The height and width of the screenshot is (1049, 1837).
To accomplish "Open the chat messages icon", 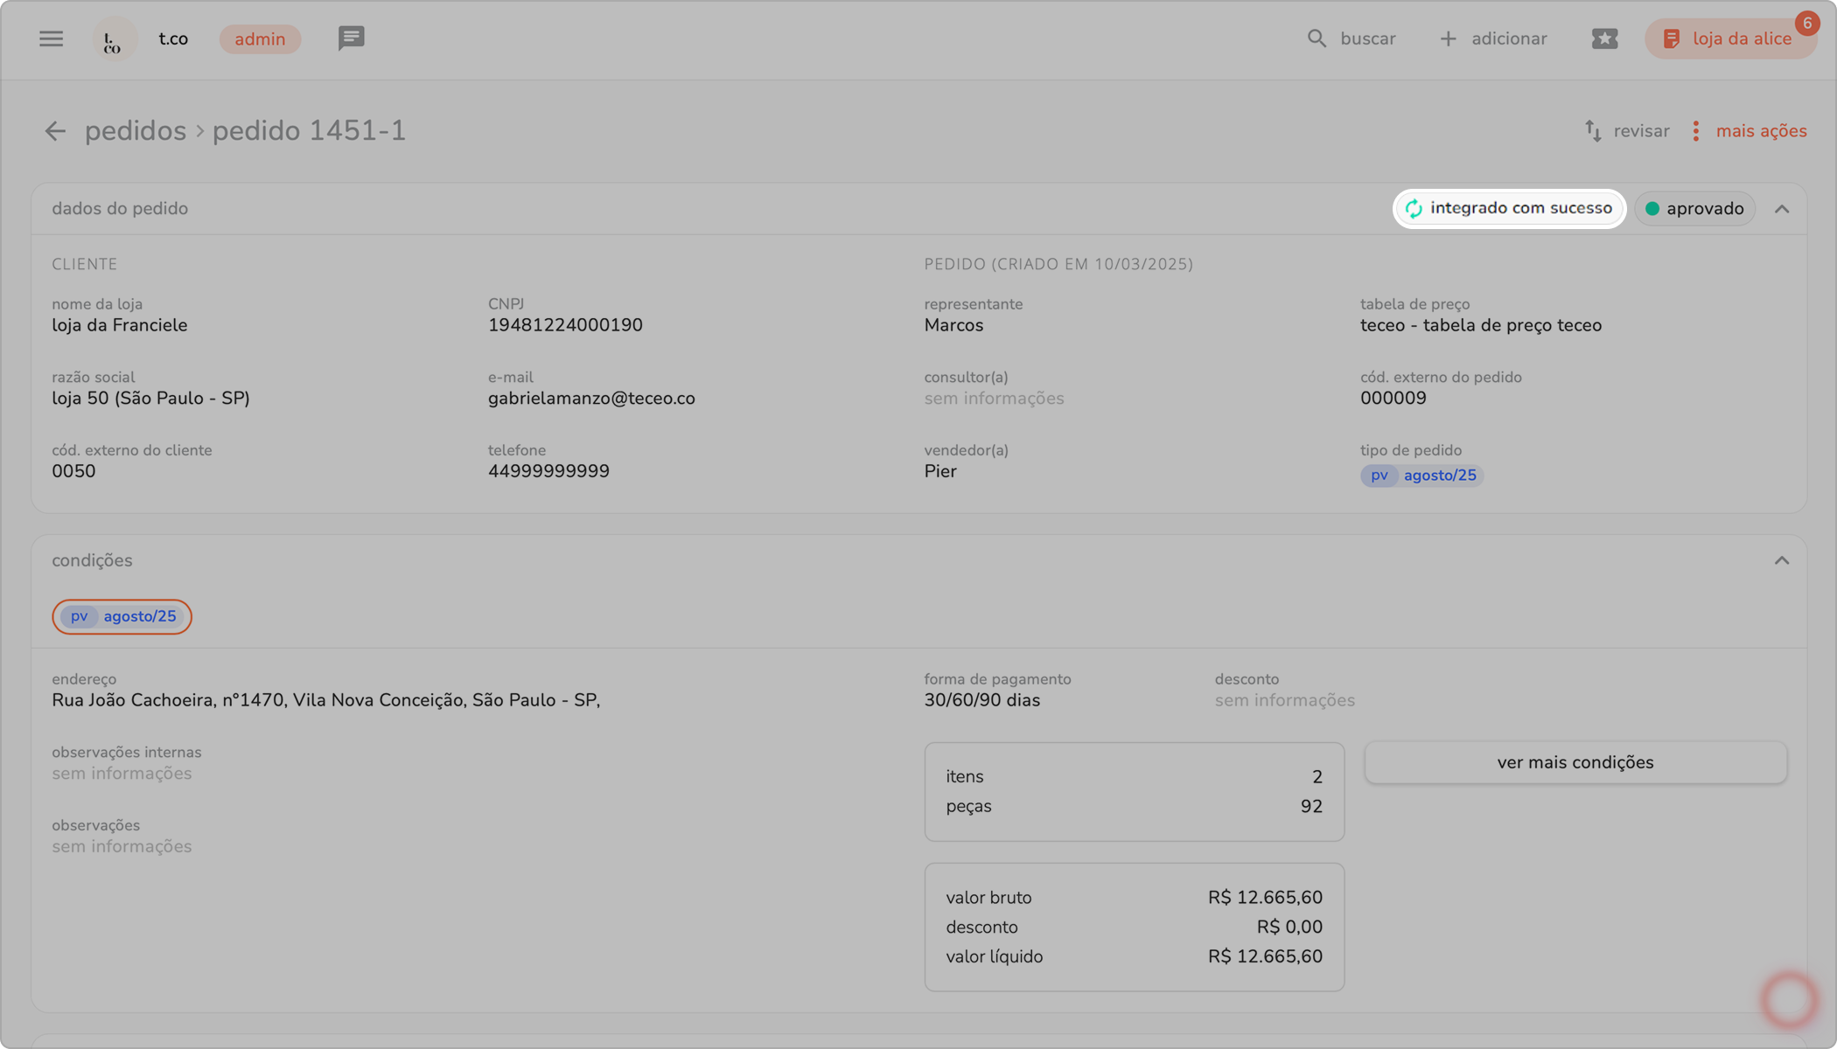I will click(x=351, y=38).
